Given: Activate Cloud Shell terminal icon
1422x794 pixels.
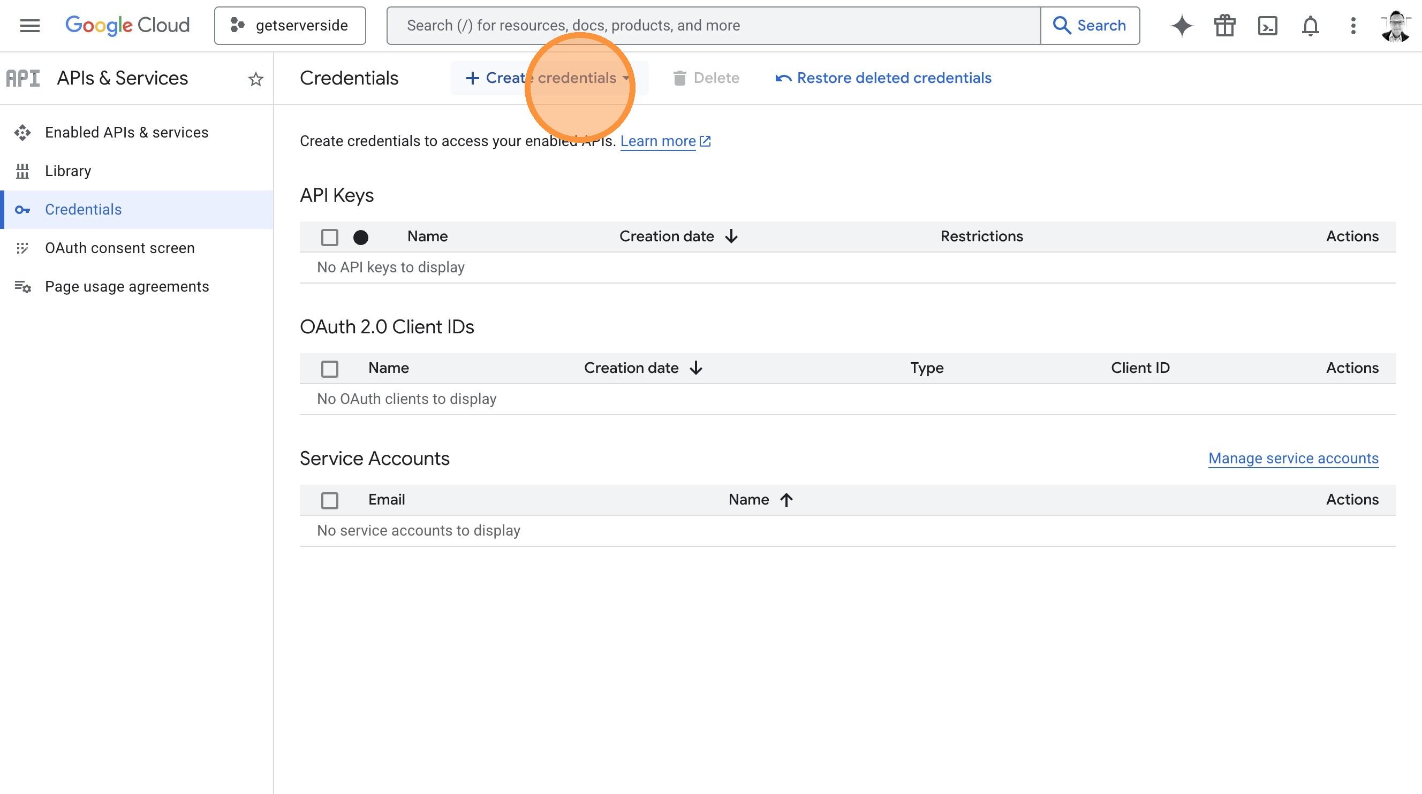Looking at the screenshot, I should click(x=1267, y=25).
